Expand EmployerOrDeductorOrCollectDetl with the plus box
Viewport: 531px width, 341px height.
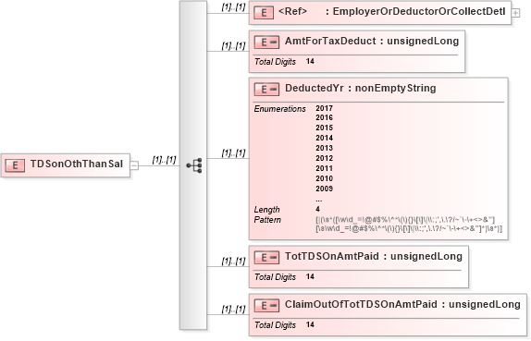[x=515, y=13]
